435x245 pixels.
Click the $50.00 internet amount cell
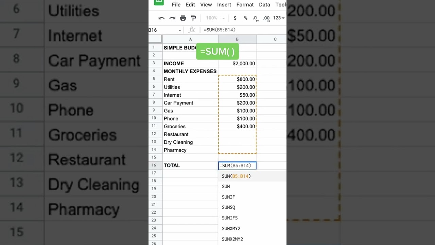[x=237, y=95]
